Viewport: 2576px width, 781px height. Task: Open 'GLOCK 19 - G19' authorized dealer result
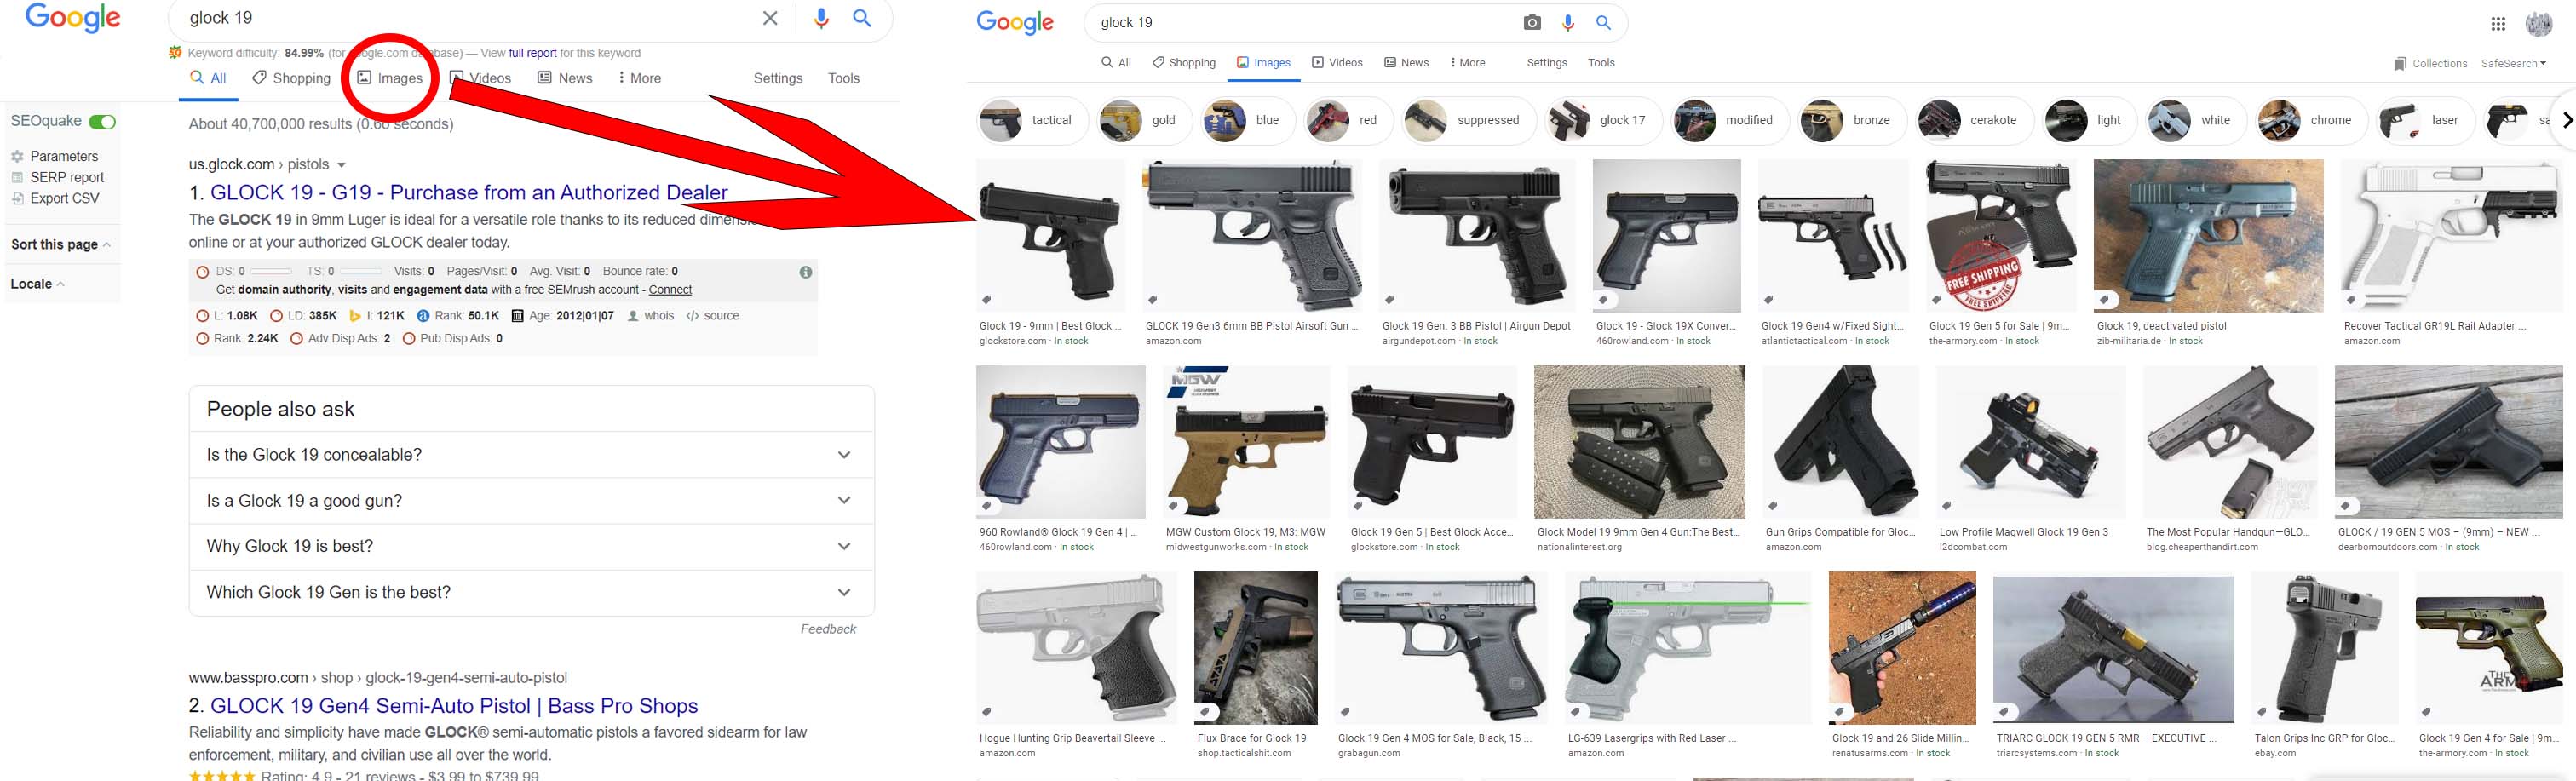click(468, 192)
